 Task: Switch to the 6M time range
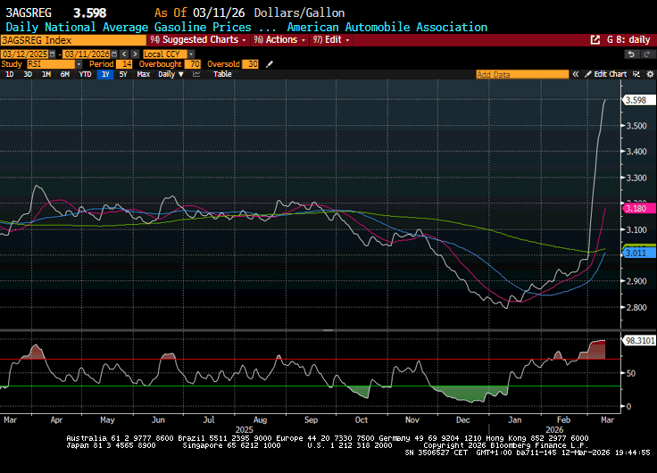coord(65,74)
